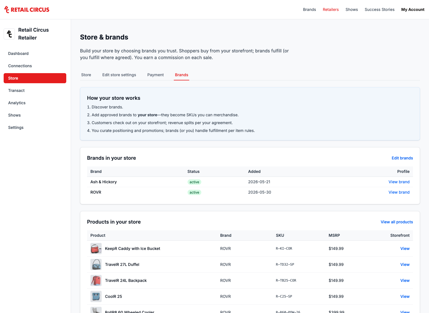Click added date 2026-05-21
The width and height of the screenshot is (429, 313).
[x=259, y=182]
